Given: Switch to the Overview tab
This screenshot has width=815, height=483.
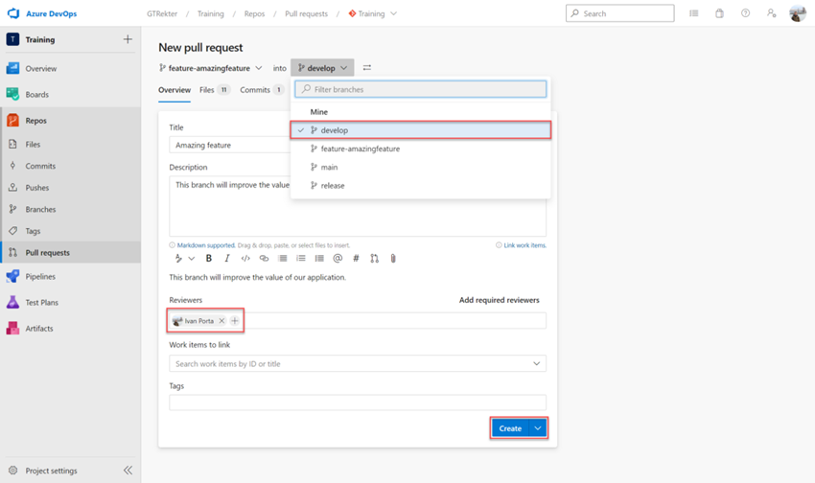Looking at the screenshot, I should pyautogui.click(x=175, y=90).
